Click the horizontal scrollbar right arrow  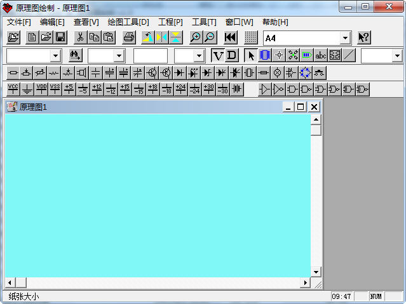coord(305,282)
